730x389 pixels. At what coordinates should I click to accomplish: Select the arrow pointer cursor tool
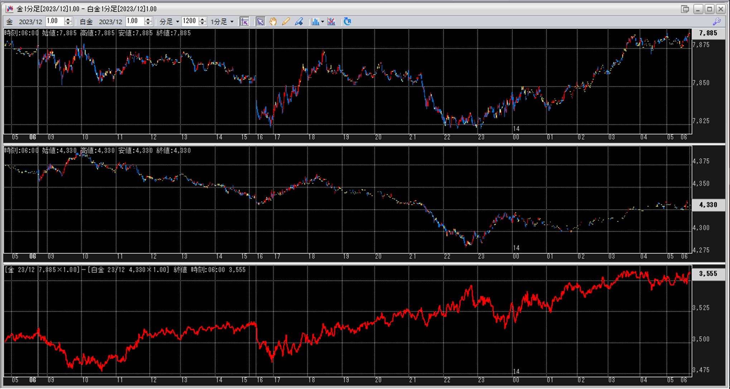point(260,22)
